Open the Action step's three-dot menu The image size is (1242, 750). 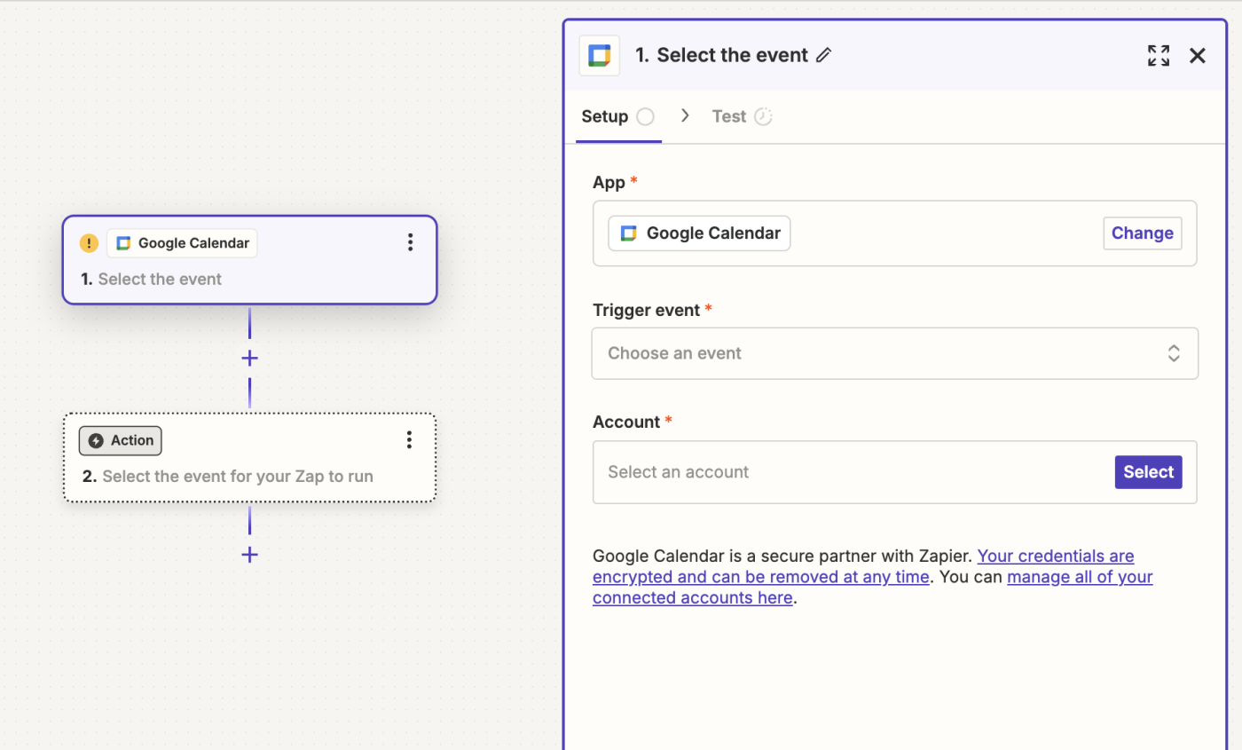point(409,439)
